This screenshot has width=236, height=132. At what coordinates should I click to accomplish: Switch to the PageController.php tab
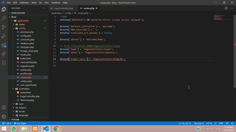[63, 8]
